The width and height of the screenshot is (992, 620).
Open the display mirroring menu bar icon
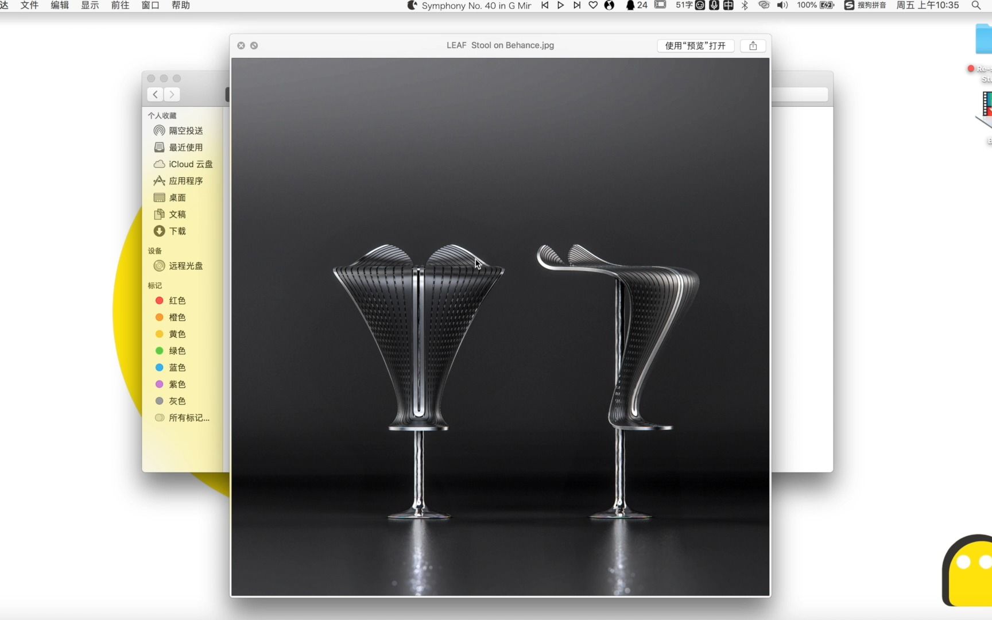tap(660, 5)
